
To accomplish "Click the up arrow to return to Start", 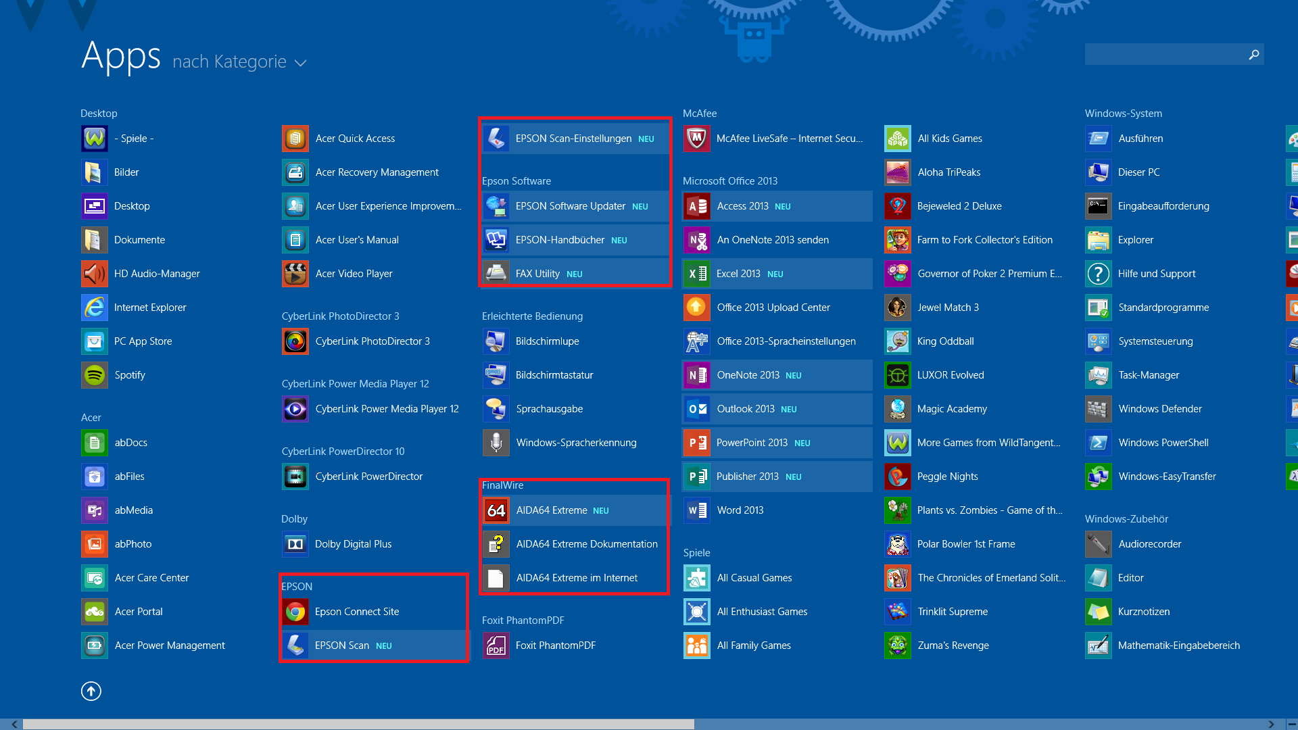I will tap(91, 691).
